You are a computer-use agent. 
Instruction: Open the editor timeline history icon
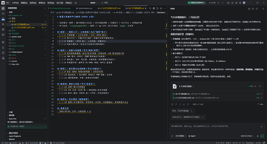[150, 8]
